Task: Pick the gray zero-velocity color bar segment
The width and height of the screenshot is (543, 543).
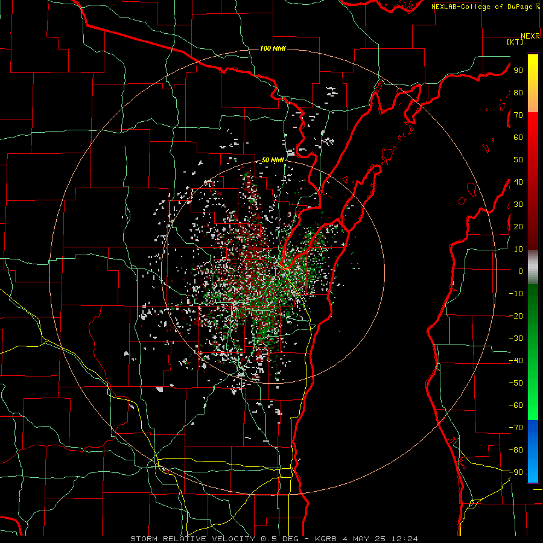Action: [533, 267]
